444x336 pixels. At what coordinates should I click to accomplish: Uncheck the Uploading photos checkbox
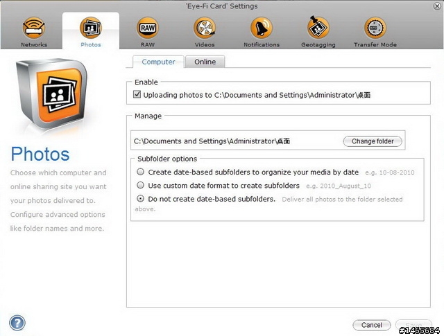[x=137, y=94]
